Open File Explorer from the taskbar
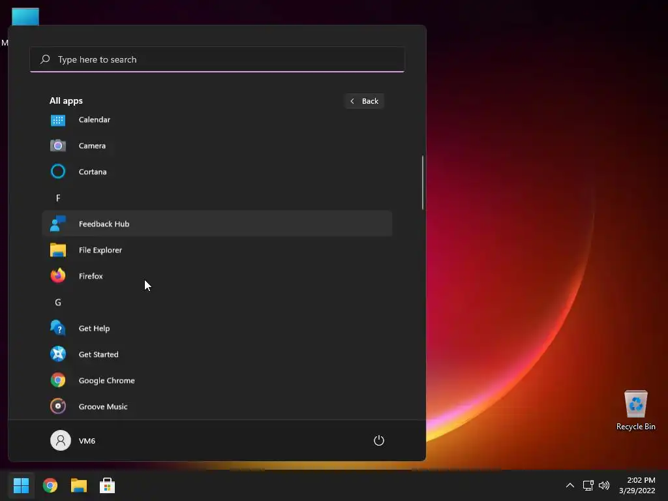This screenshot has width=668, height=501. click(79, 485)
